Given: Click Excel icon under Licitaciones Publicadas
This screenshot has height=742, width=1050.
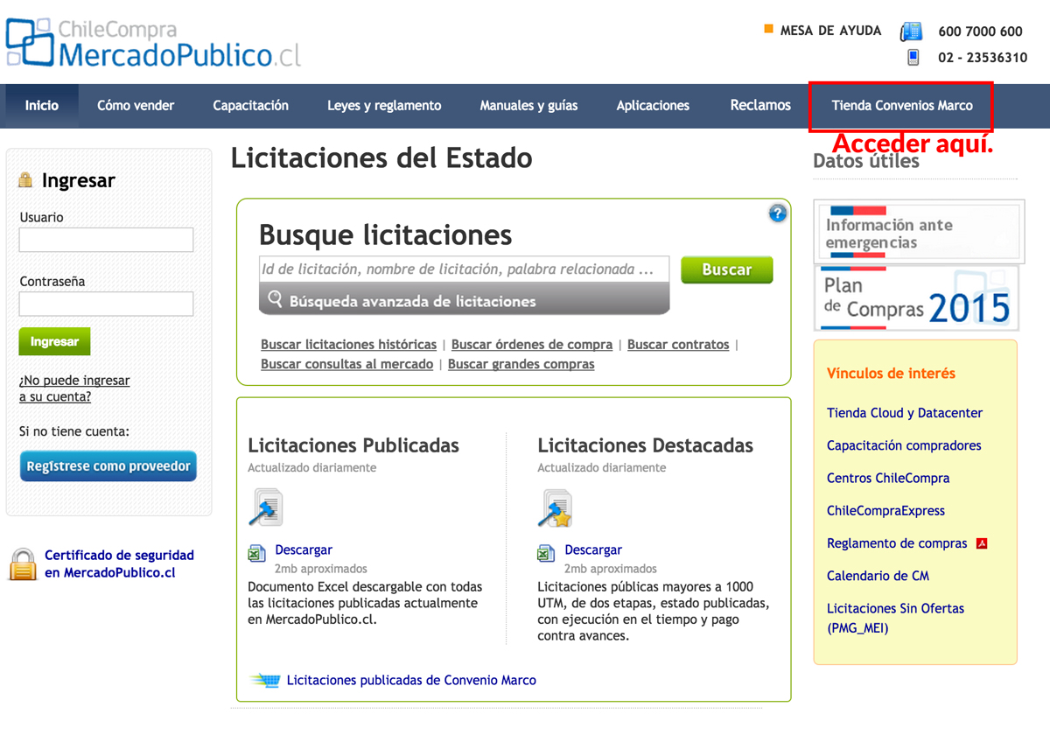Looking at the screenshot, I should pos(257,553).
